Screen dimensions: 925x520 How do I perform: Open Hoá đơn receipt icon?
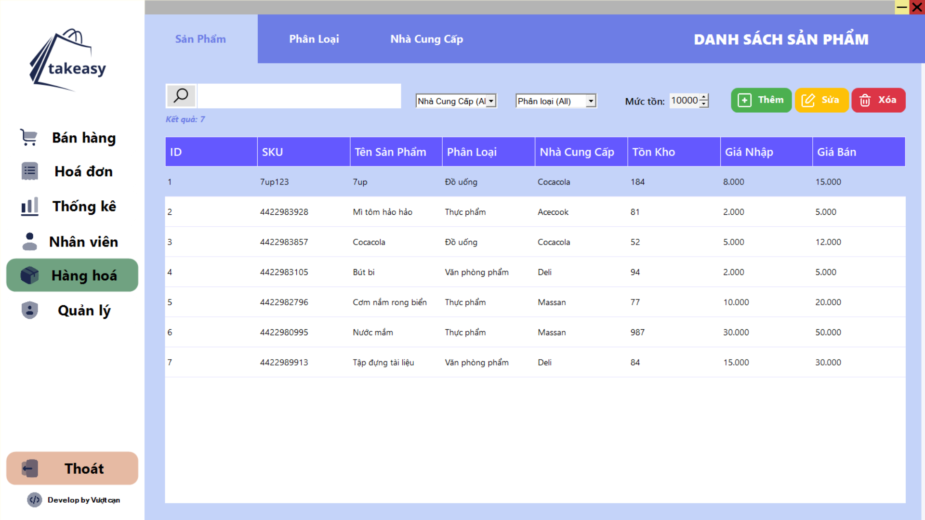29,171
